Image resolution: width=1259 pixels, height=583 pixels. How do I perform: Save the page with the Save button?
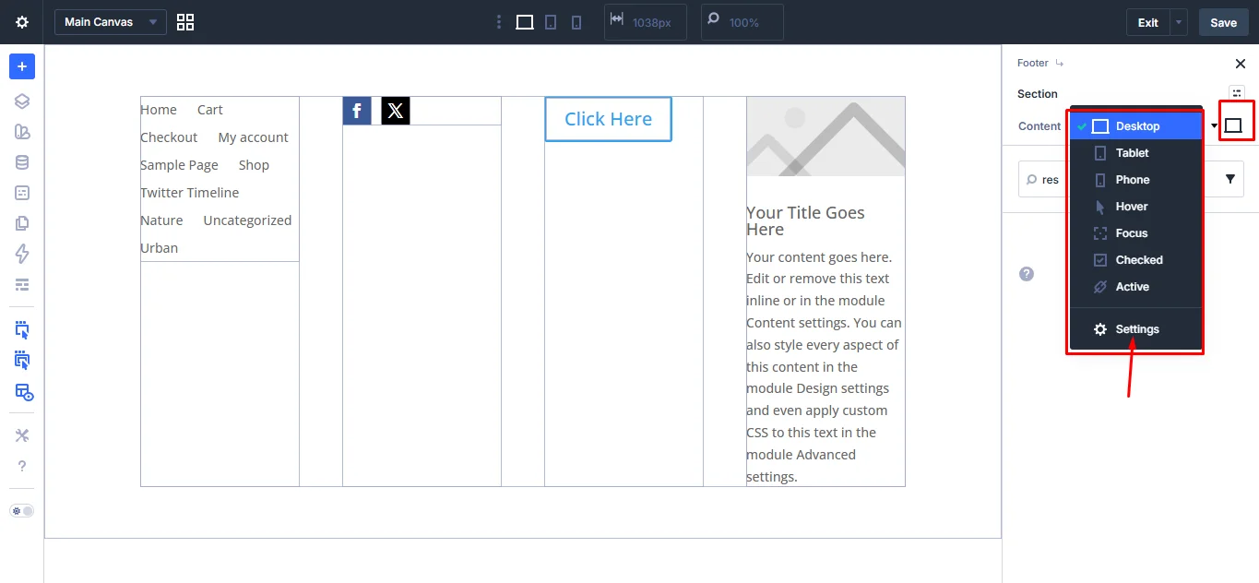[x=1224, y=22]
